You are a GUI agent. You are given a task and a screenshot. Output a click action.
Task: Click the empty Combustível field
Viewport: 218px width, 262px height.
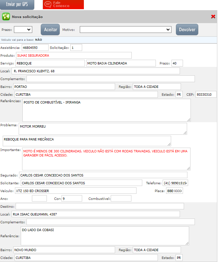[x=121, y=199]
